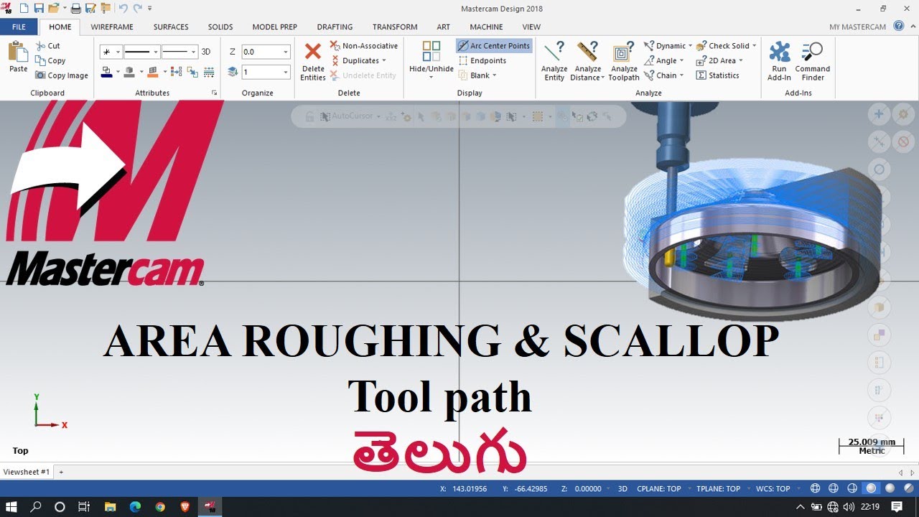Open FILE menu tab

[x=19, y=27]
